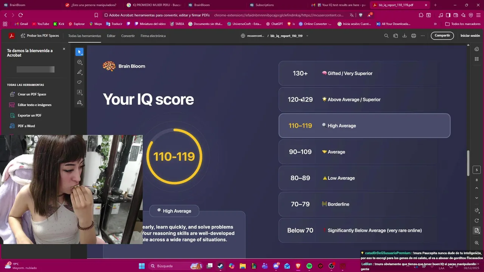Click the 120–129 Above Average row

tap(365, 99)
